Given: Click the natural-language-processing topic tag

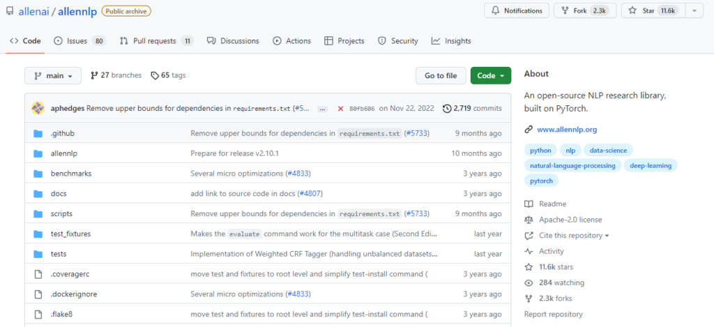Looking at the screenshot, I should [x=572, y=166].
